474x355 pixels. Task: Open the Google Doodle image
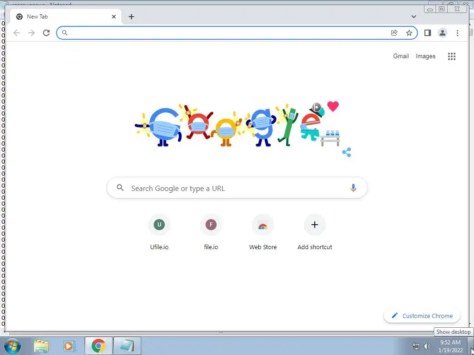point(237,124)
